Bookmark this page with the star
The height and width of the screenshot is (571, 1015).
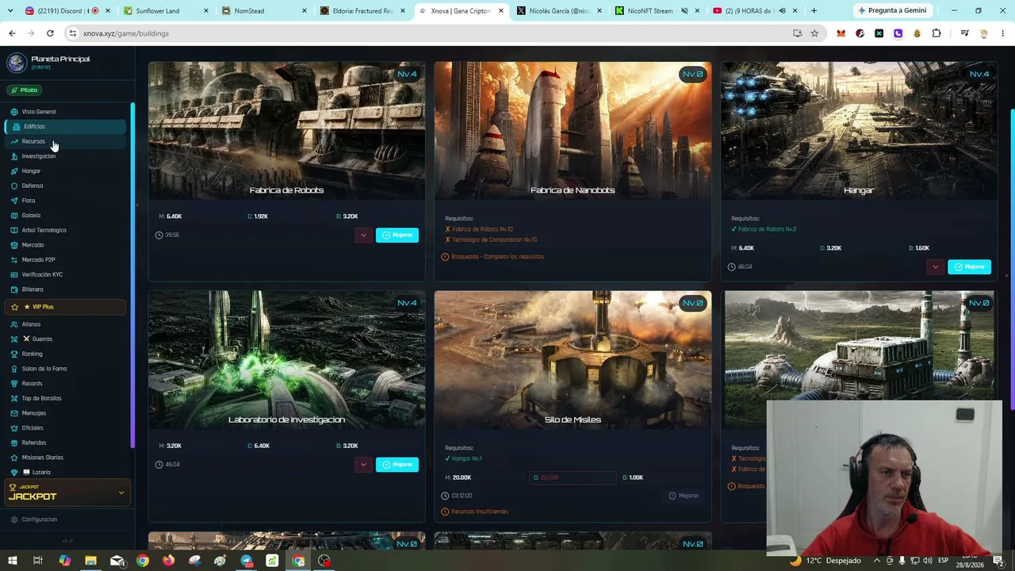pos(814,33)
